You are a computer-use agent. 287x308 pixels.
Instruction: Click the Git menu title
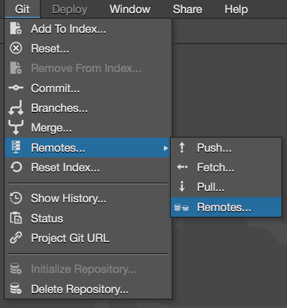[x=22, y=9]
